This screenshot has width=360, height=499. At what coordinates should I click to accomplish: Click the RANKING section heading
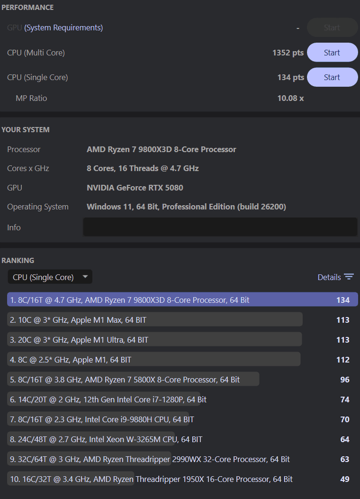pyautogui.click(x=18, y=260)
